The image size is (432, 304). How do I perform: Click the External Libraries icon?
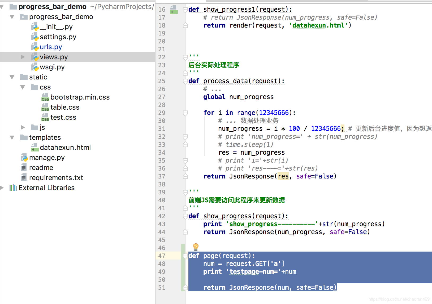[13, 188]
